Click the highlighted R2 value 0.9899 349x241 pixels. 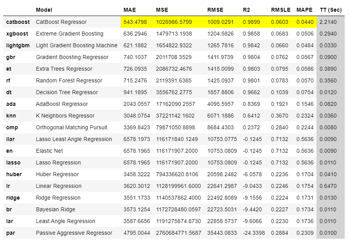click(251, 22)
